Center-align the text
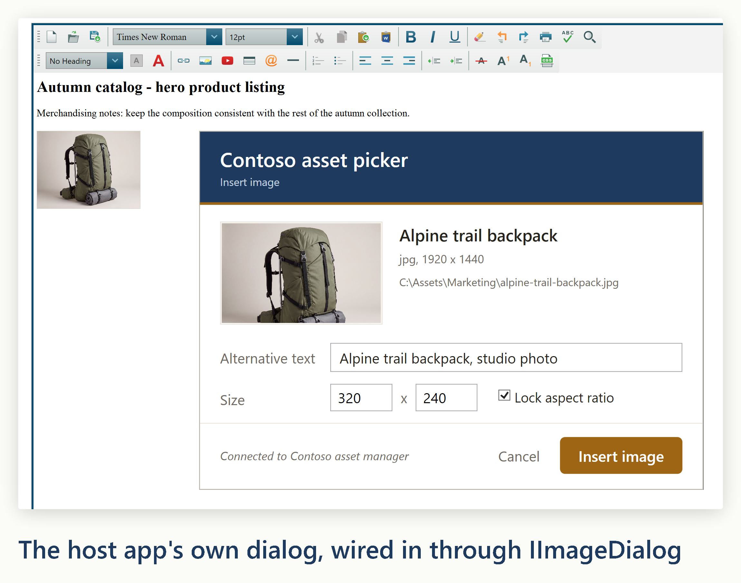Screen dimensions: 741x583 [387, 61]
